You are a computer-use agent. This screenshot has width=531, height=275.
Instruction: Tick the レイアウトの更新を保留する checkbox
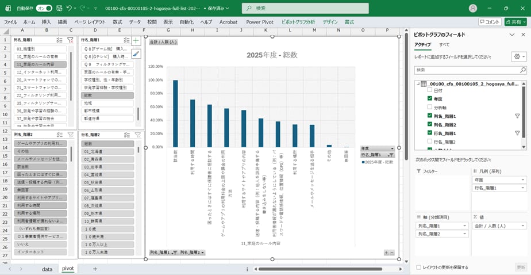click(418, 267)
